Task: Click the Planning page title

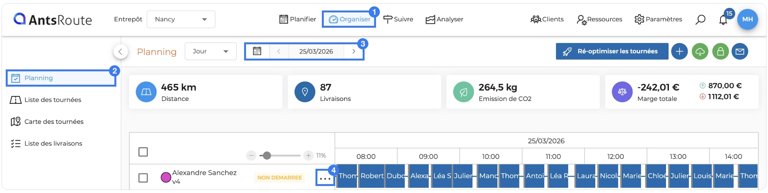Action: (157, 52)
